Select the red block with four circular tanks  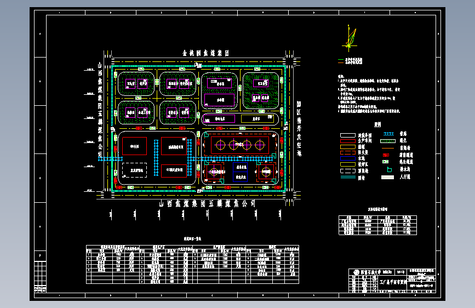[x=240, y=145]
